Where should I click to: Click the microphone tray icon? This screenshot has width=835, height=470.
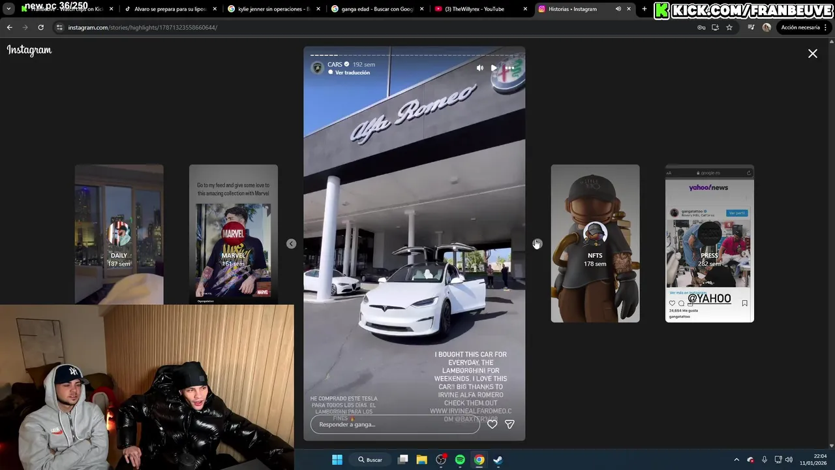pos(765,460)
